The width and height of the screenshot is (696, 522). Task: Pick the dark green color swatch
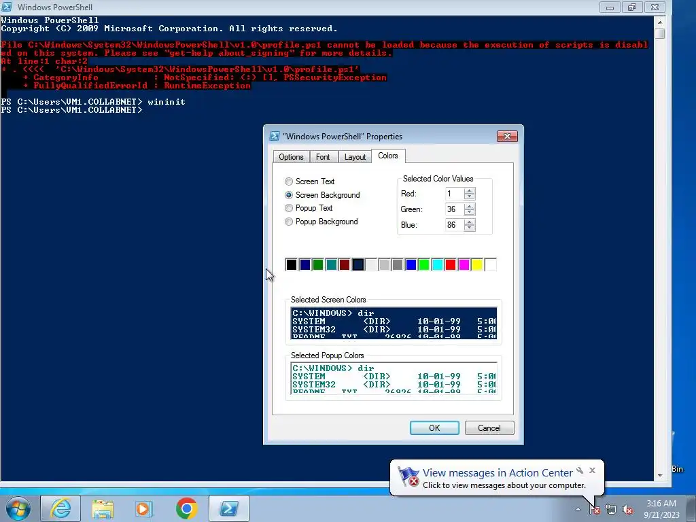pos(318,265)
